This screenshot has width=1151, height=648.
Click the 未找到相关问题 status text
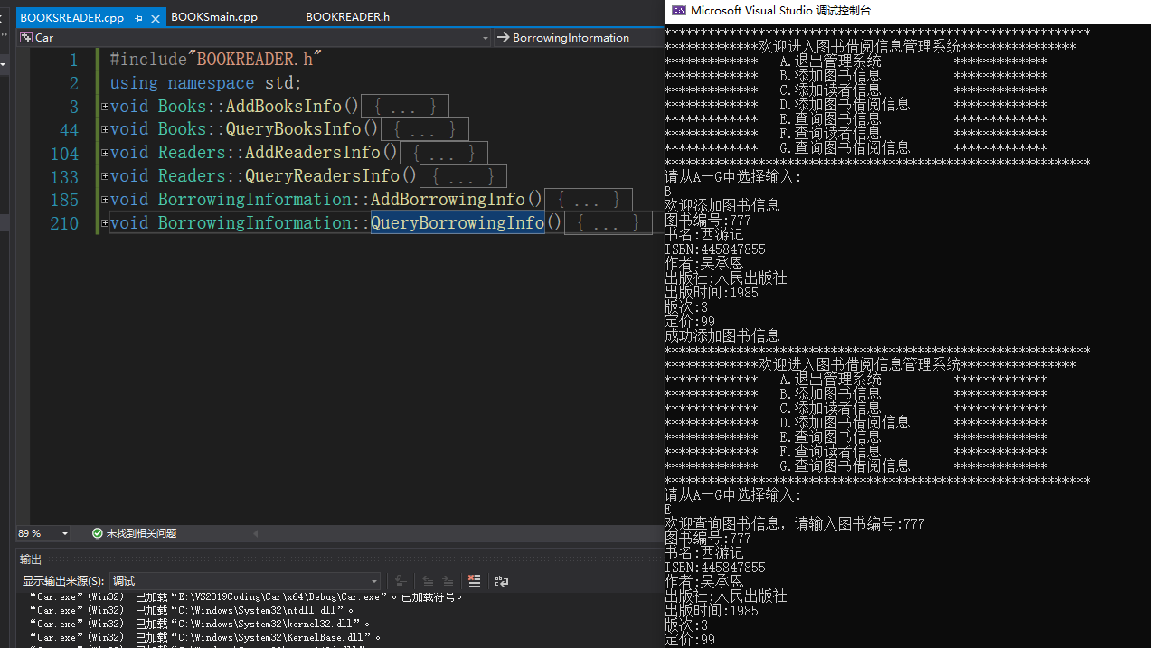141,533
